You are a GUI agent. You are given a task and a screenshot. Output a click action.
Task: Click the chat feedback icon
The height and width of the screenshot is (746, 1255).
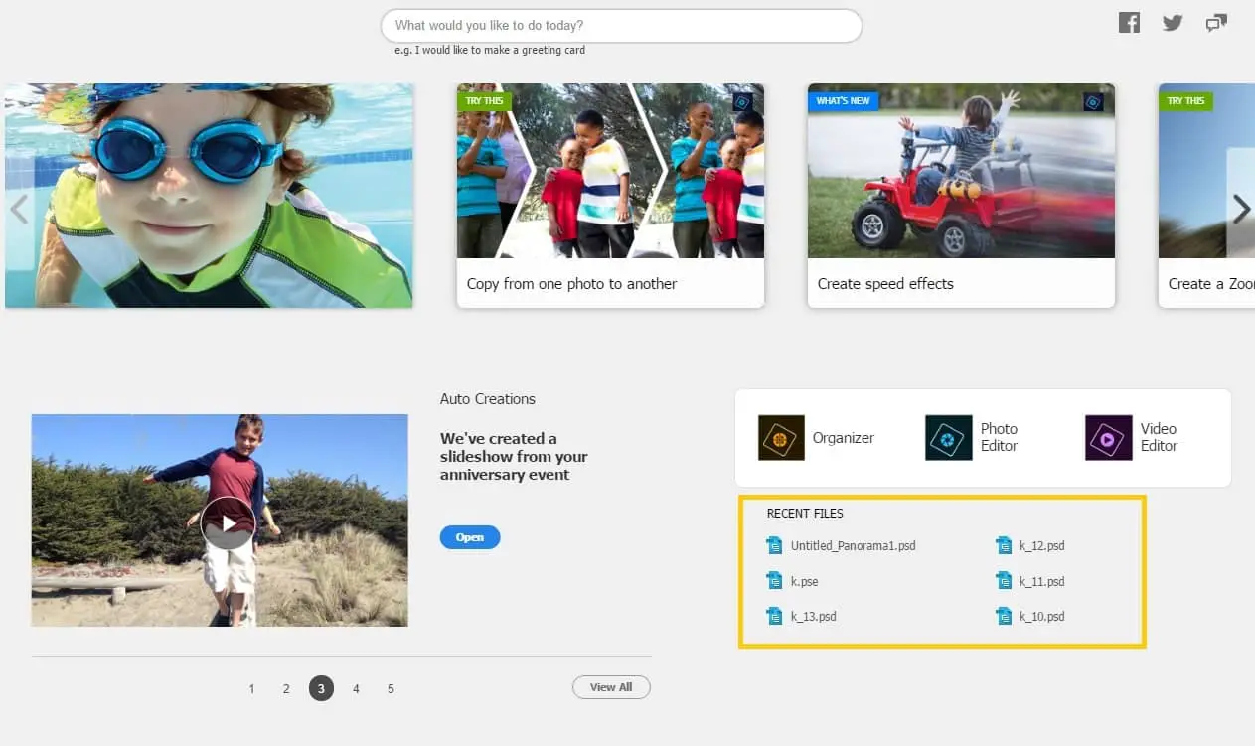click(1216, 23)
